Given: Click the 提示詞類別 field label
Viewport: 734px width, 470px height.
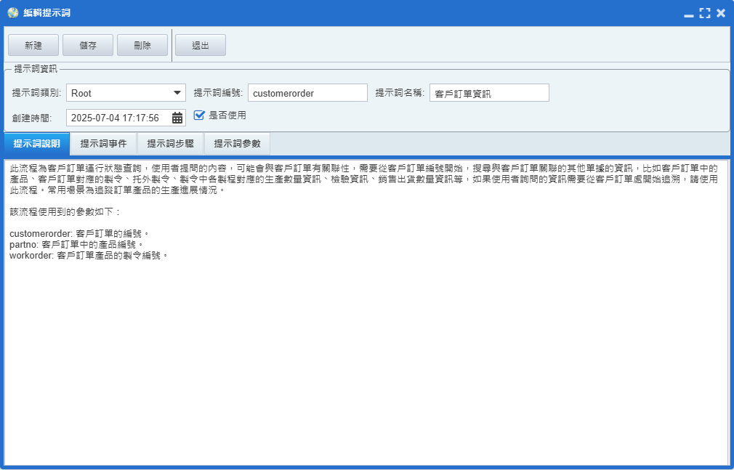Looking at the screenshot, I should [36, 93].
